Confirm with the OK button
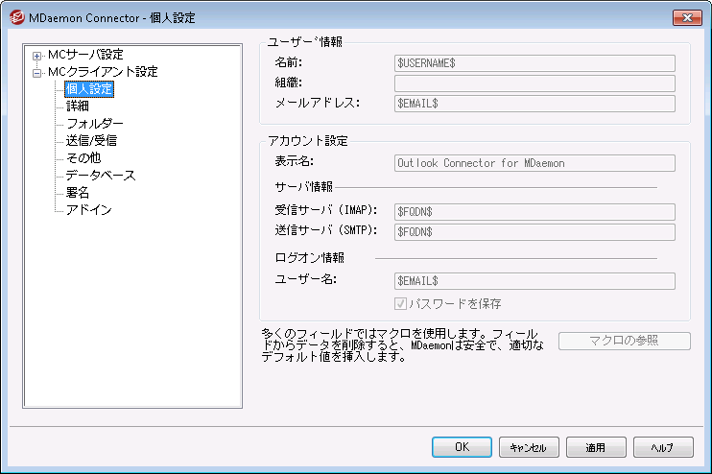This screenshot has height=474, width=712. [462, 447]
